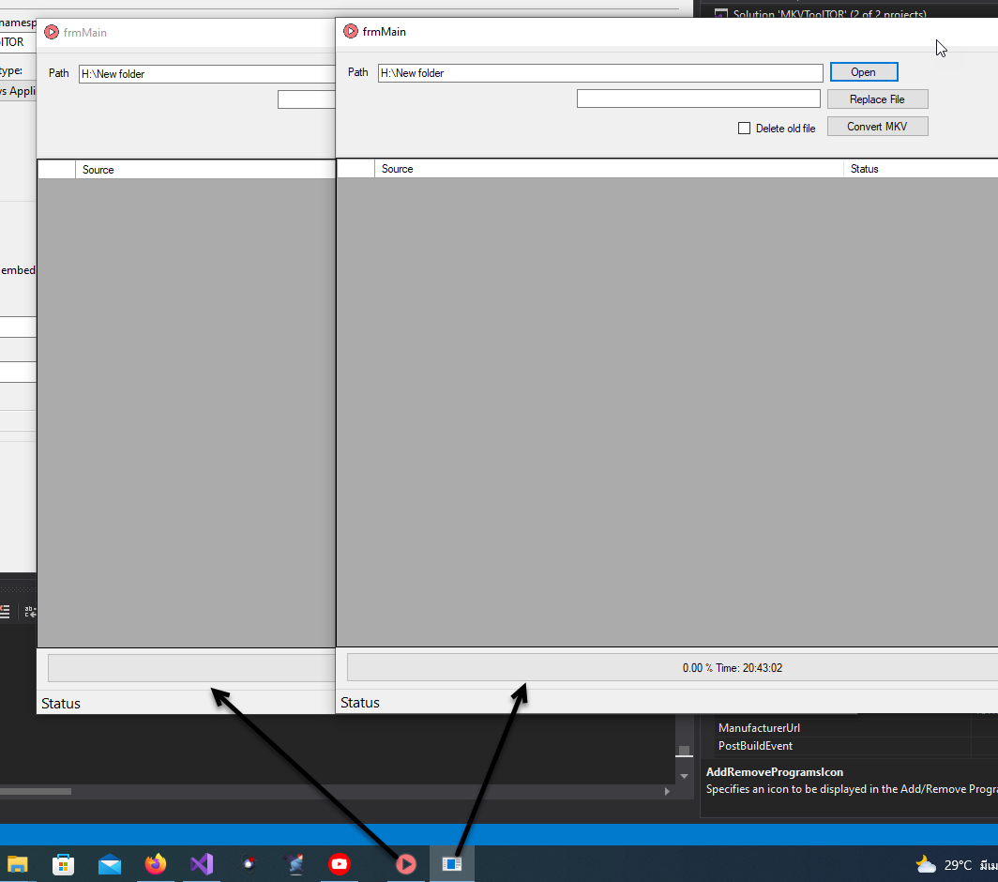Open File Explorer from the taskbar

pos(18,864)
